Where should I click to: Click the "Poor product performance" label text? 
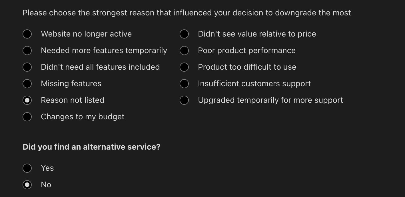[x=247, y=50]
